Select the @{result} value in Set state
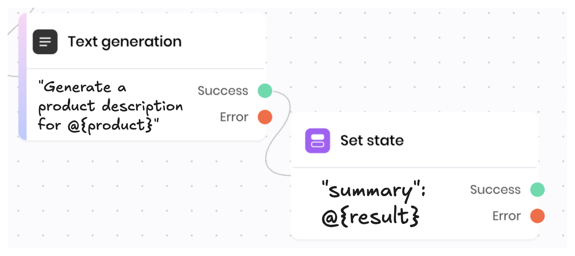The height and width of the screenshot is (256, 575). tap(370, 217)
